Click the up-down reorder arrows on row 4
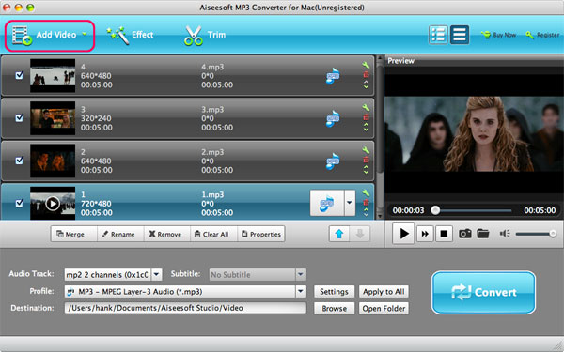 (x=366, y=84)
